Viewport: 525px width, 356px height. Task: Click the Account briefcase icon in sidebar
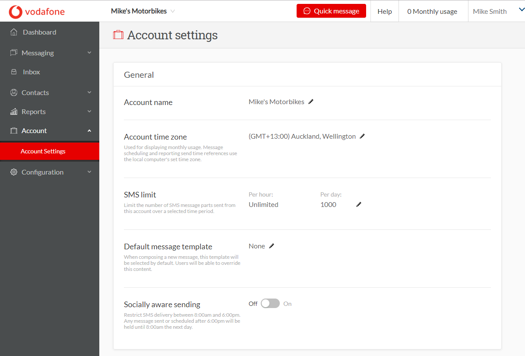pos(14,130)
